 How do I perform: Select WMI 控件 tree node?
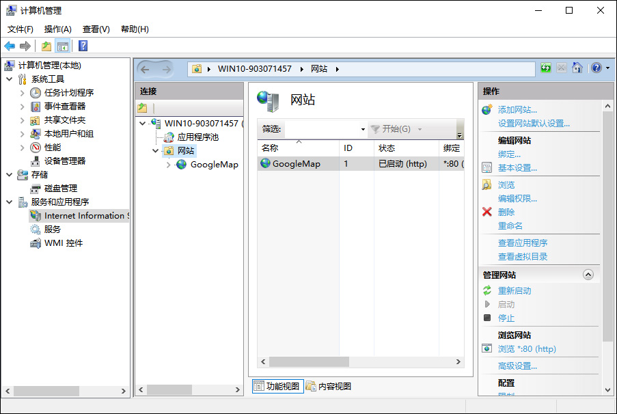[x=64, y=243]
